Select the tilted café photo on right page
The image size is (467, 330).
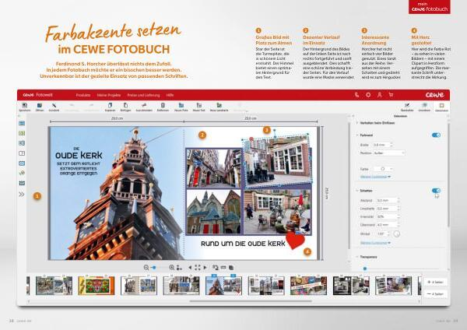(278, 160)
